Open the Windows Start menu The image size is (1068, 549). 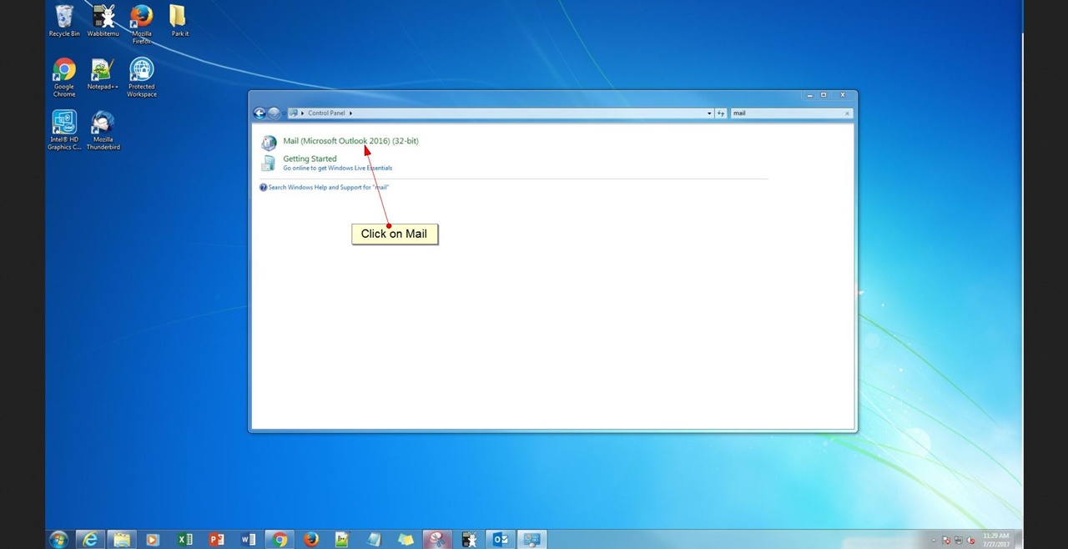click(x=58, y=539)
